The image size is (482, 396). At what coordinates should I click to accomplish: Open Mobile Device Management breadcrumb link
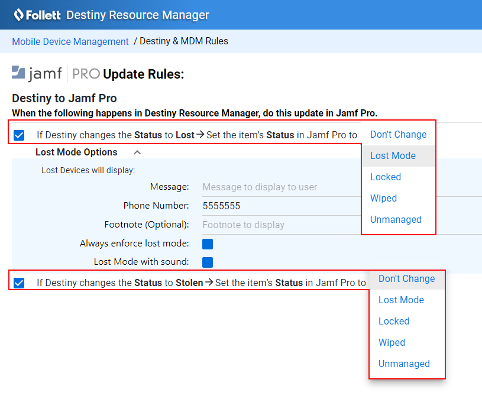[x=70, y=41]
